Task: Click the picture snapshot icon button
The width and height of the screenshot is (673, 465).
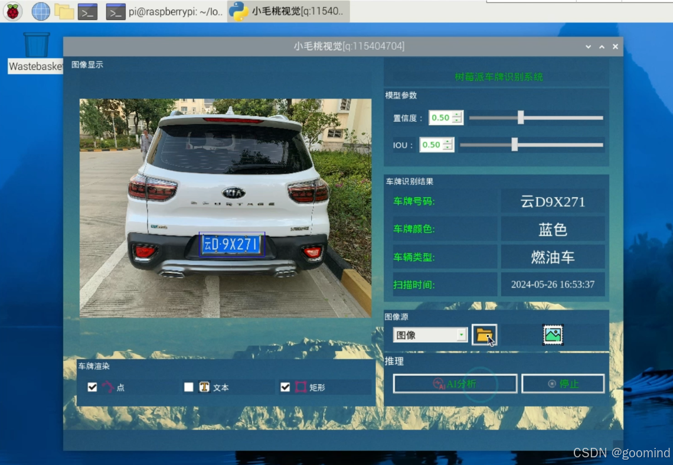Action: pos(553,335)
